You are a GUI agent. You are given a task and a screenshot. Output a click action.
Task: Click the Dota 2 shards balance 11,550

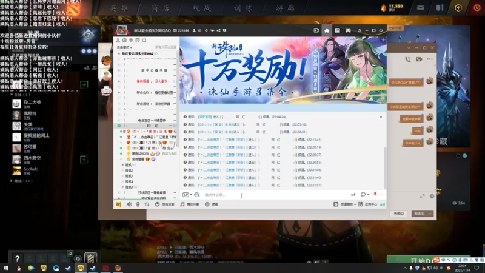[x=392, y=8]
